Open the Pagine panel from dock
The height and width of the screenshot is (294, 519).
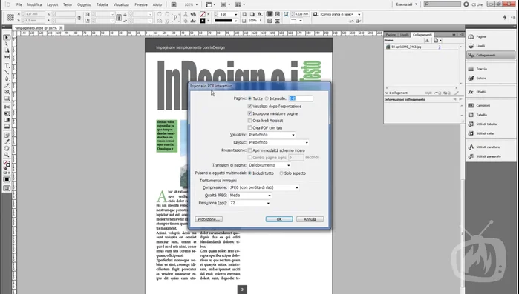(491, 36)
